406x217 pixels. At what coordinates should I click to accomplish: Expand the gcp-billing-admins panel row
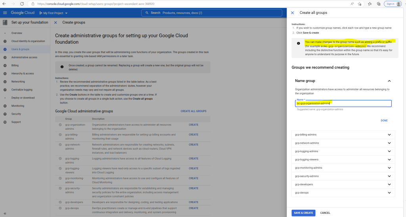(343, 134)
